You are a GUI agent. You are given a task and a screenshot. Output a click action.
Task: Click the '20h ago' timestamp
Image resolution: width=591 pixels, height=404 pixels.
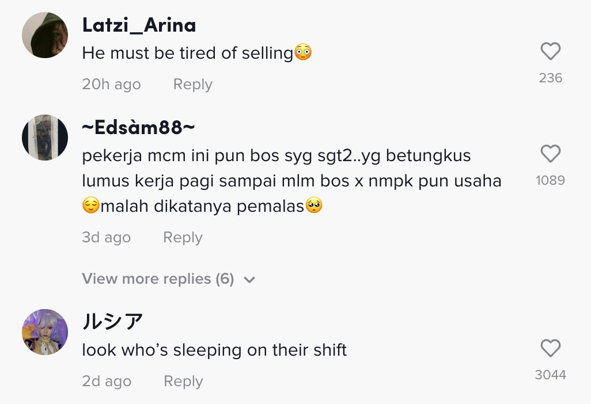(x=111, y=85)
